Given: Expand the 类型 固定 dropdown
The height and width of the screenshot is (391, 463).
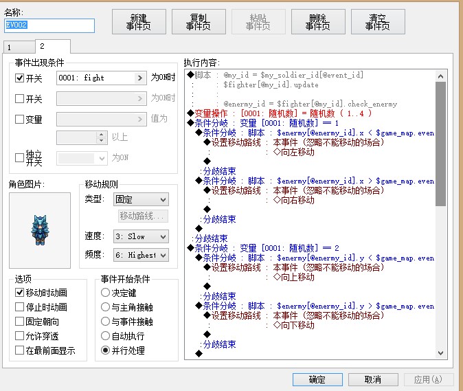Looking at the screenshot, I should point(141,200).
